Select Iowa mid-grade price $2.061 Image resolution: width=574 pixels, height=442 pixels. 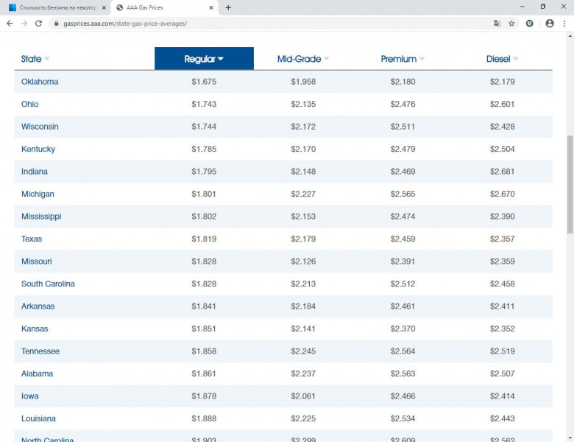click(303, 396)
